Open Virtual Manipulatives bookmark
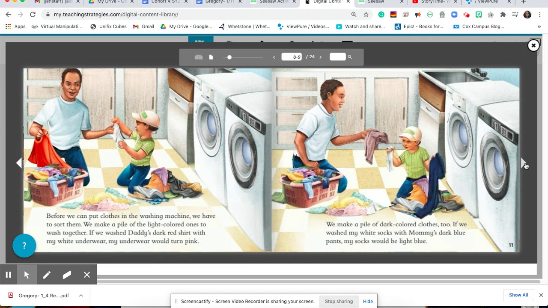 point(57,27)
